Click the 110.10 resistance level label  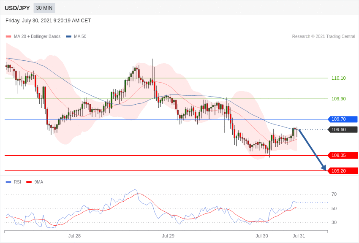pyautogui.click(x=339, y=78)
